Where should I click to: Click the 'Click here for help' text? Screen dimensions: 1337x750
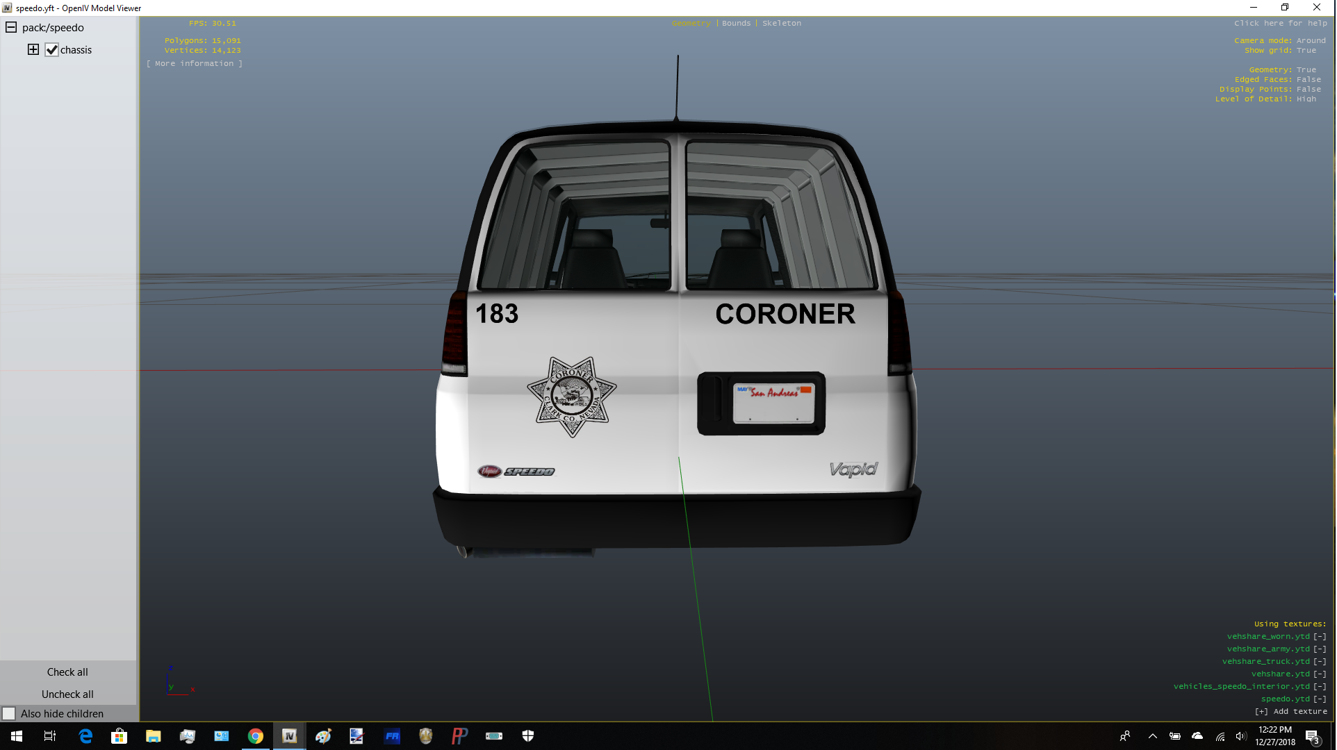point(1280,24)
